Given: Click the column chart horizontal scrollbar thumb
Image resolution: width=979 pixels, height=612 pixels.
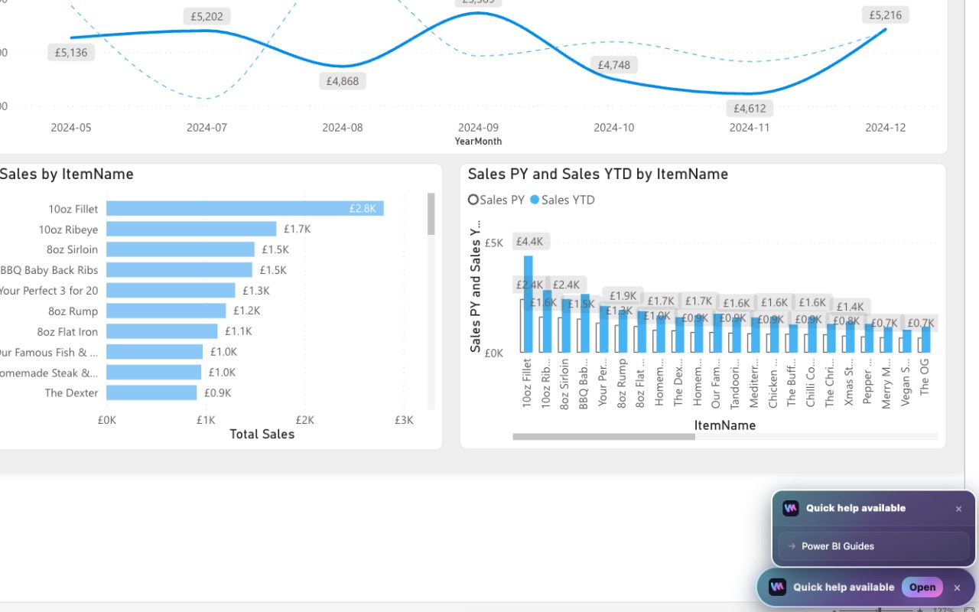Looking at the screenshot, I should 603,437.
